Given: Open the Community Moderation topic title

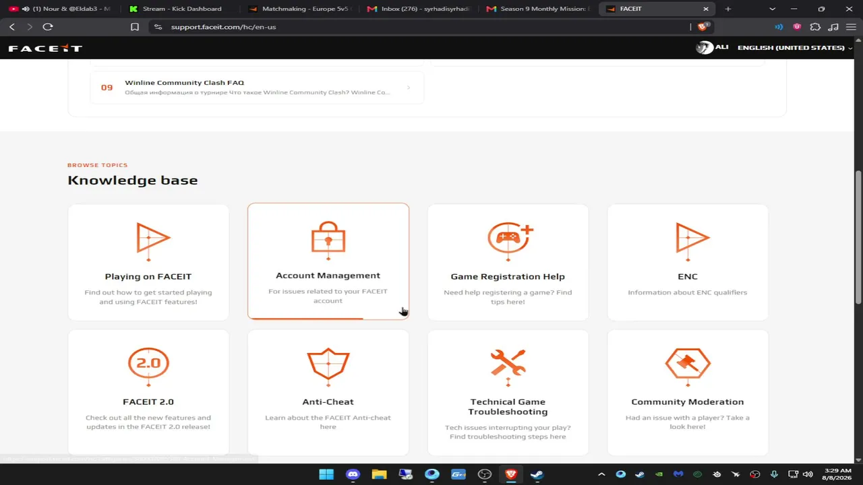Looking at the screenshot, I should click(x=688, y=401).
